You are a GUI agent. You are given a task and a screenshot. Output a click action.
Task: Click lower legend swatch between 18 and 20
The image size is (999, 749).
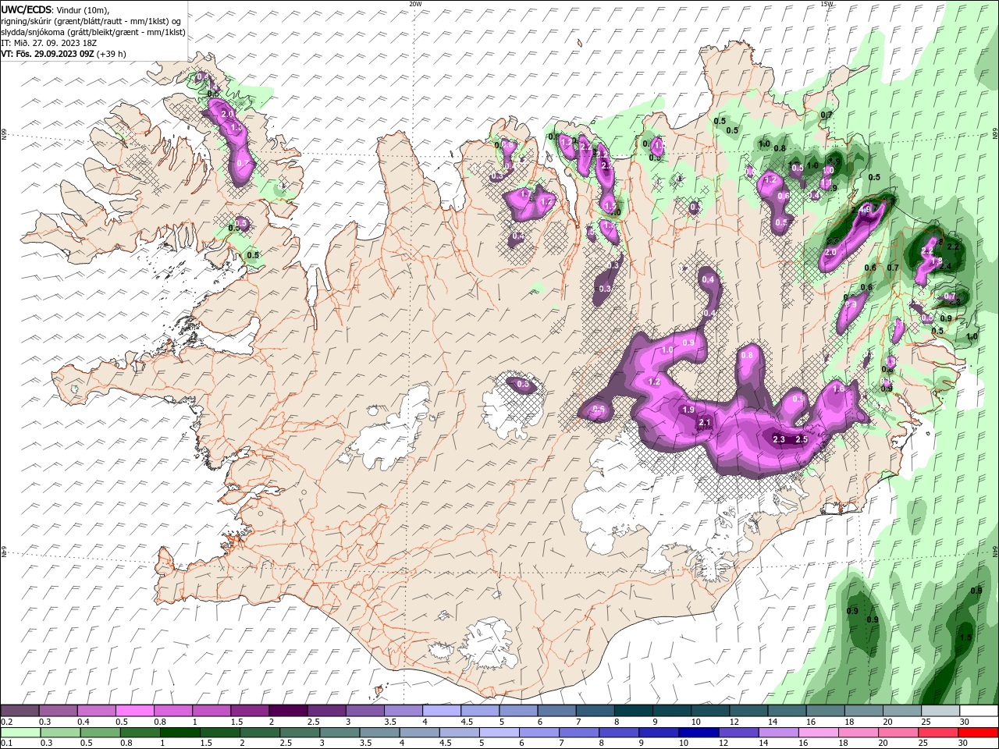coord(857,733)
